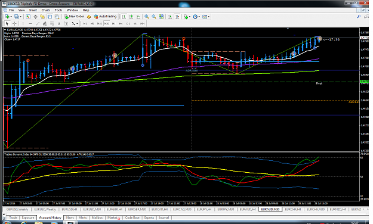This screenshot has width=373, height=224.
Task: Toggle the AutoTrading button
Action: 105,17
